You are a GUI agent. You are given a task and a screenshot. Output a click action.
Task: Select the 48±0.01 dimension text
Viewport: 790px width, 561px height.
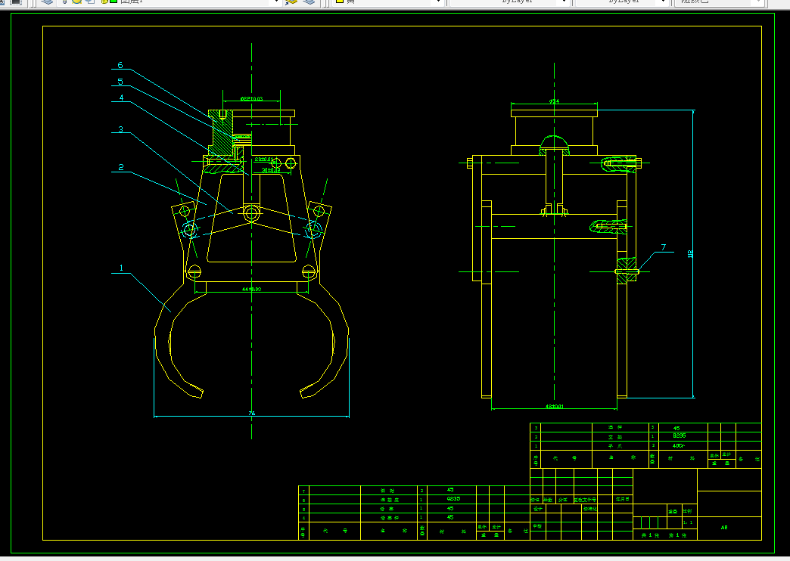click(x=554, y=407)
